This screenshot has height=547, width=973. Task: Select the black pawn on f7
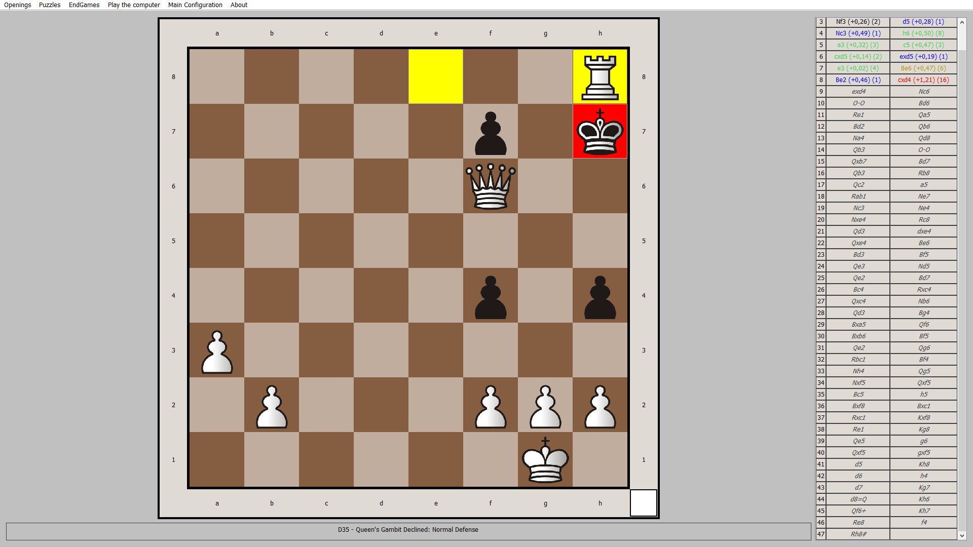coord(490,131)
